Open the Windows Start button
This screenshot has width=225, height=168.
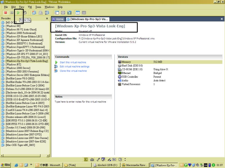pos(6,165)
